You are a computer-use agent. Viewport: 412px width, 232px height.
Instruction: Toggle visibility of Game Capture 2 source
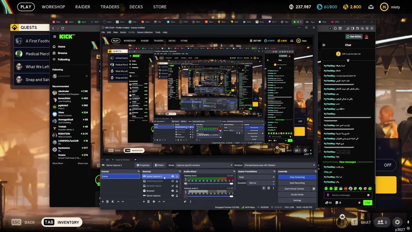pyautogui.click(x=173, y=176)
